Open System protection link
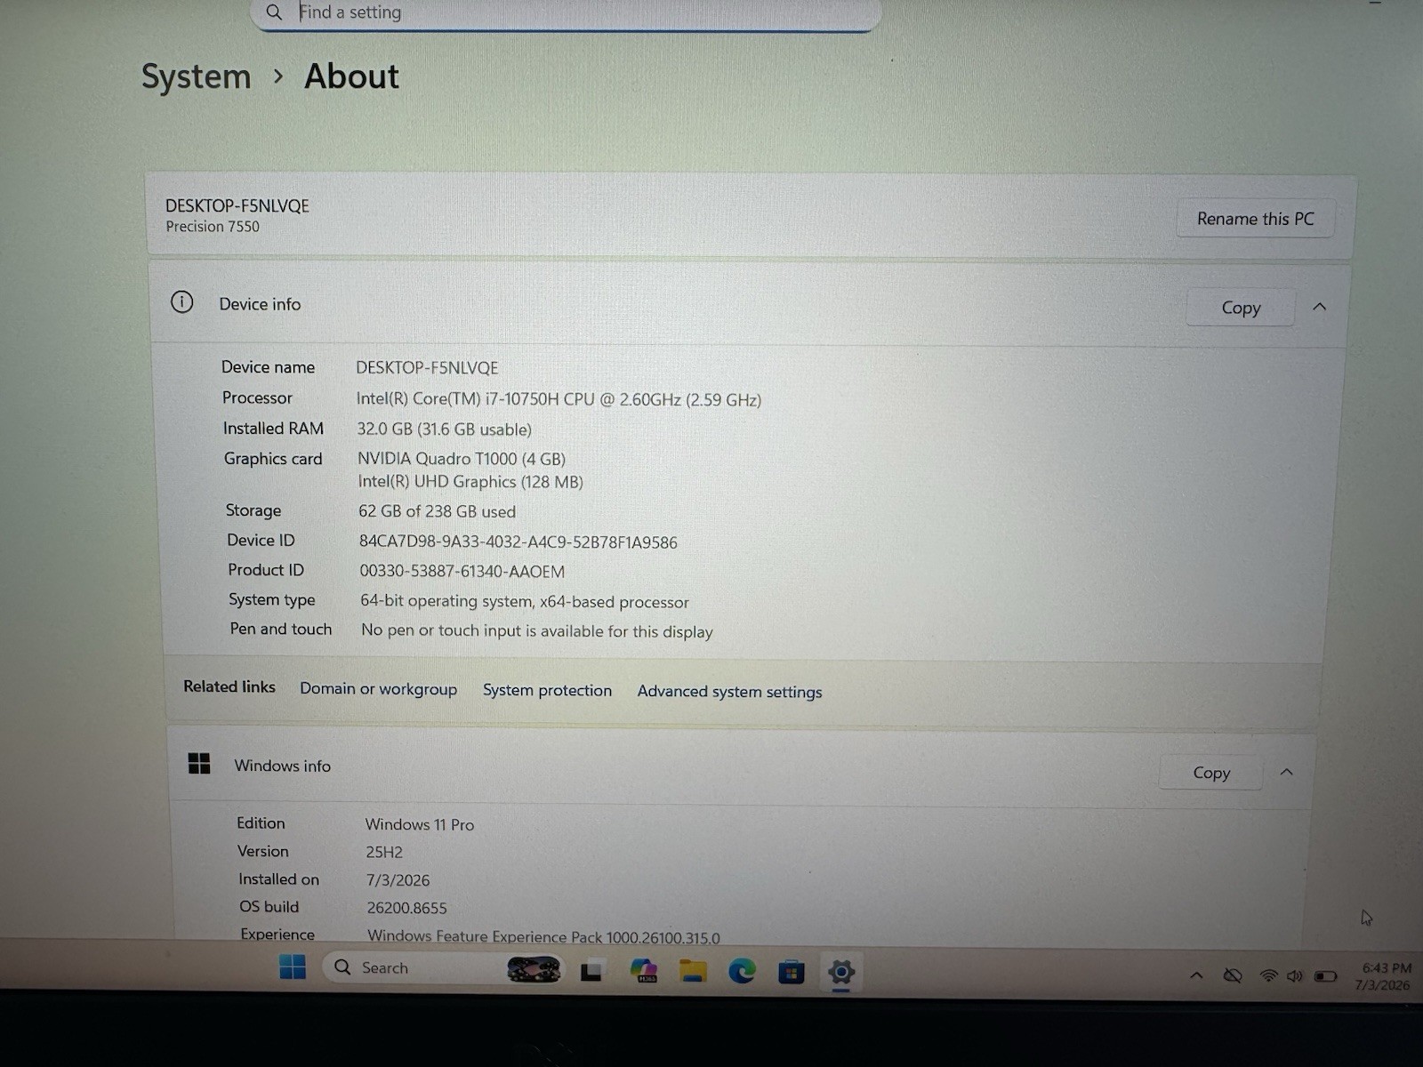The height and width of the screenshot is (1067, 1423). point(547,690)
